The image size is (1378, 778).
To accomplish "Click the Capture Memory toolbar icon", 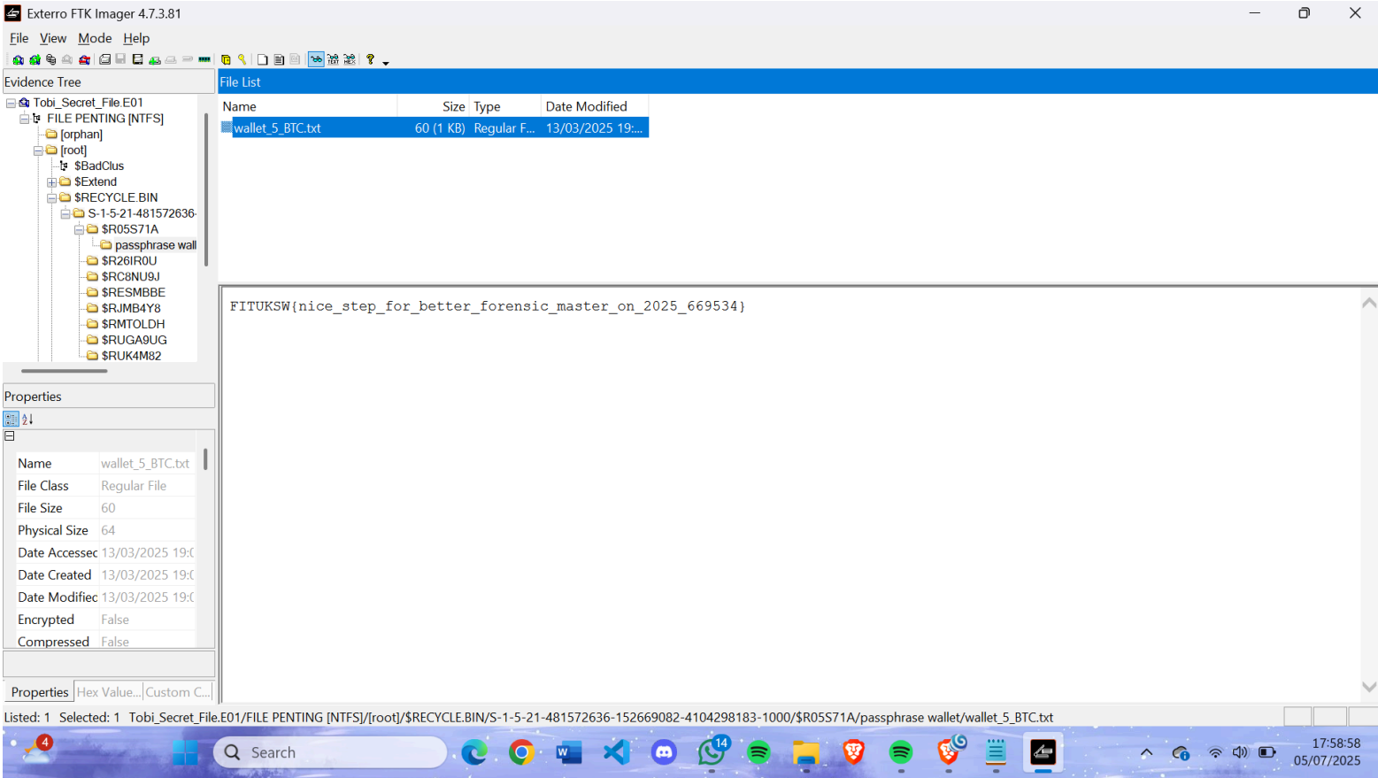I will 204,60.
